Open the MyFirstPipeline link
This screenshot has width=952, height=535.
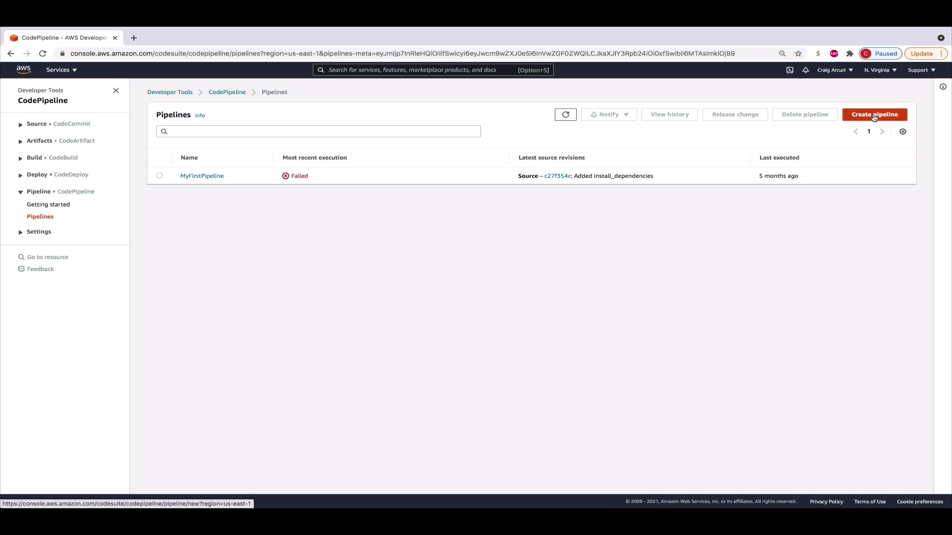click(x=202, y=176)
